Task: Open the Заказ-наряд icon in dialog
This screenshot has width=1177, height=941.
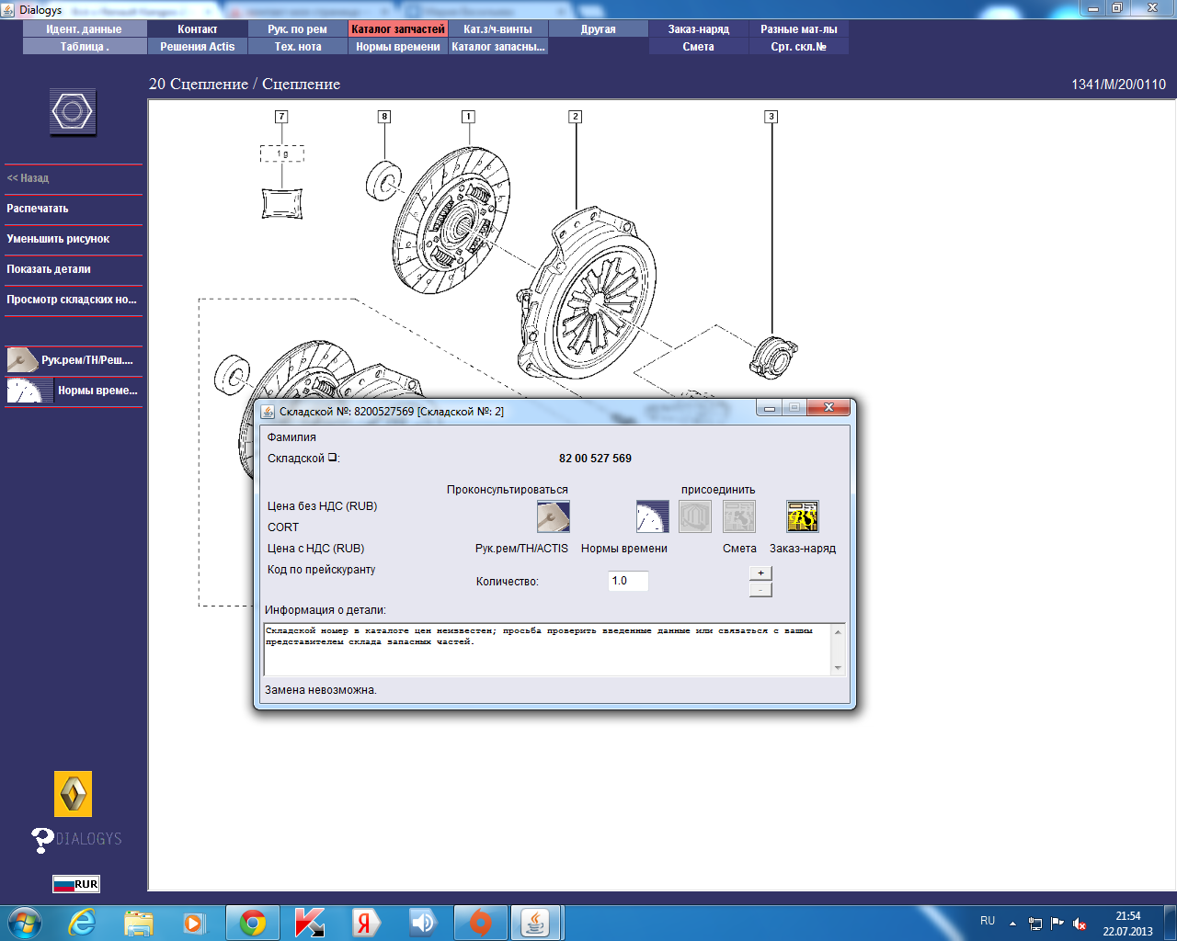Action: pos(803,516)
